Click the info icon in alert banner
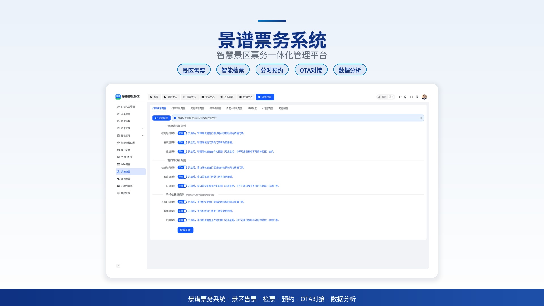This screenshot has width=544, height=306. [x=175, y=118]
